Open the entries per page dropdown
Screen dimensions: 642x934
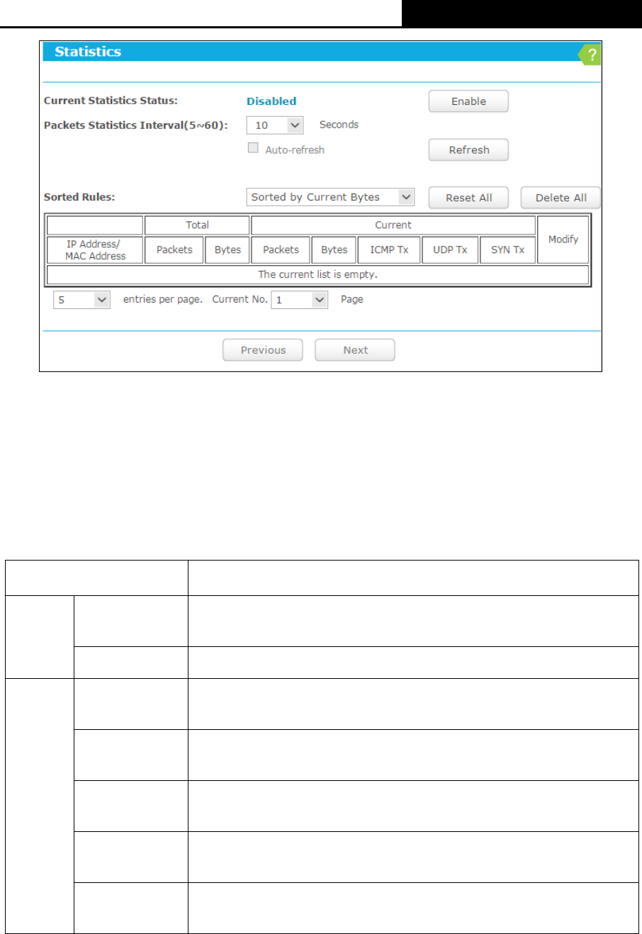tap(81, 300)
